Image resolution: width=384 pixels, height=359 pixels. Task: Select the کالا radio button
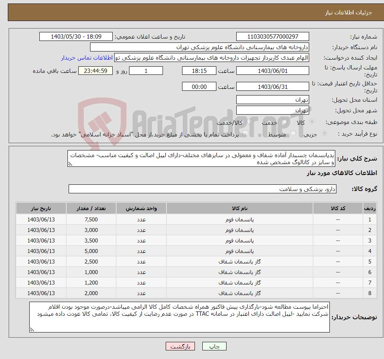point(312,122)
